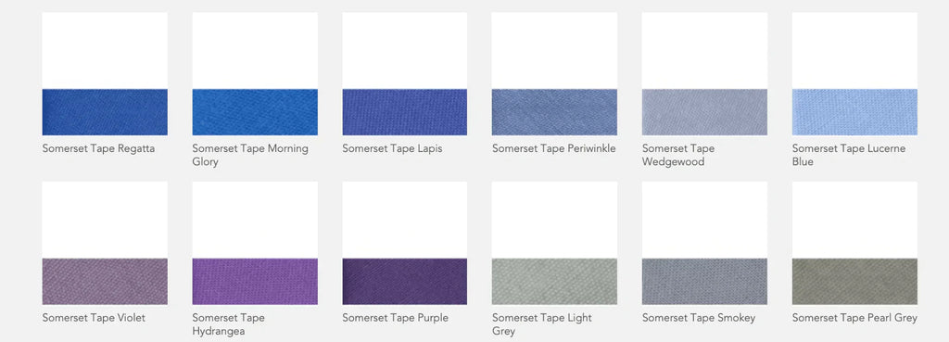This screenshot has width=949, height=342.
Task: Choose the Morning Glory blue swatch
Action: pyautogui.click(x=255, y=112)
